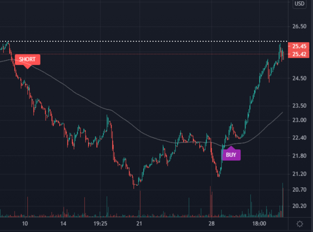Viewport: 313px width, 232px height.
Task: Select the red SHORT signal label
Action: click(28, 59)
